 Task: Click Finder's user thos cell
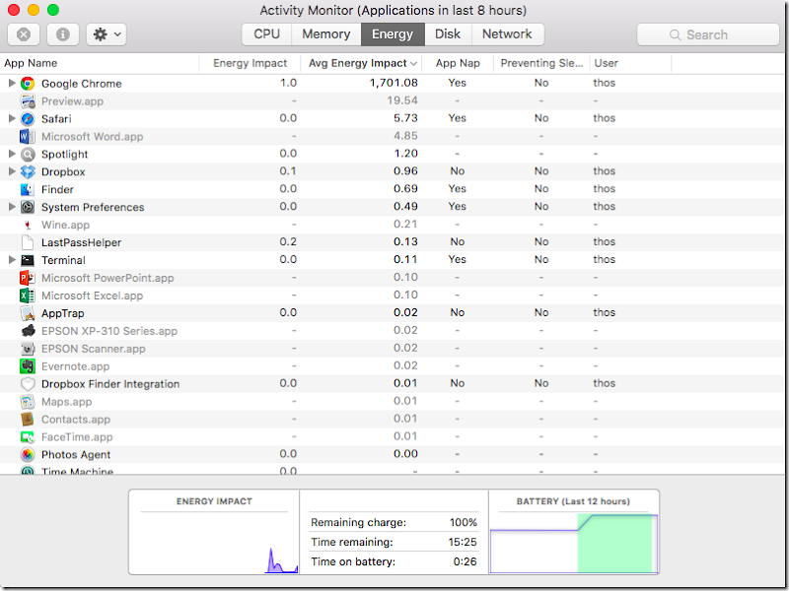pyautogui.click(x=605, y=188)
